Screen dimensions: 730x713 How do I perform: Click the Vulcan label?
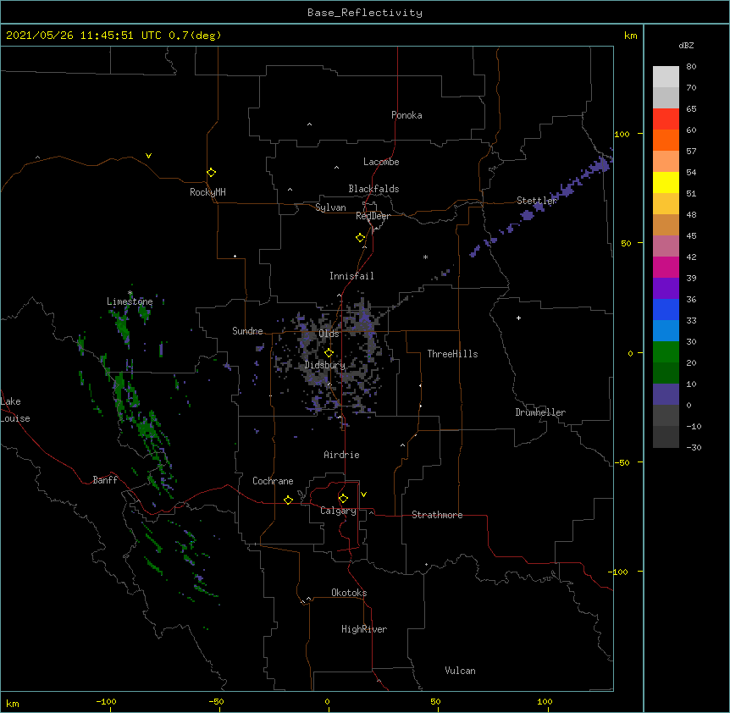coord(460,671)
